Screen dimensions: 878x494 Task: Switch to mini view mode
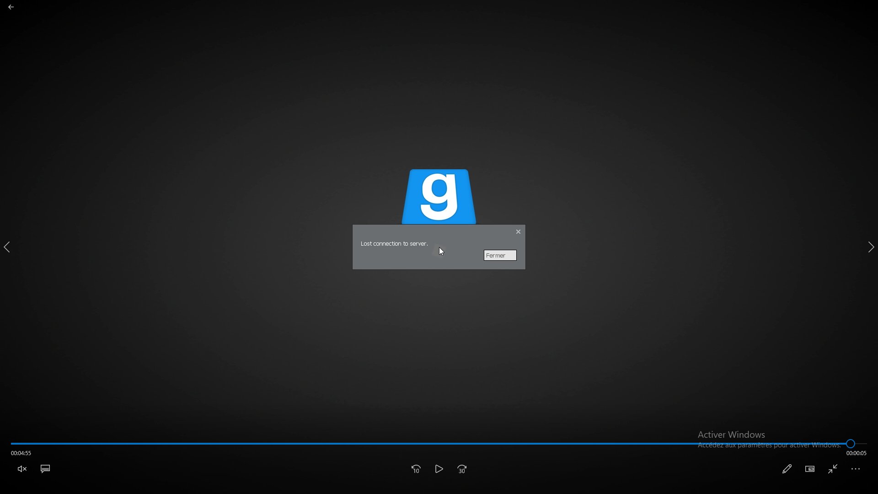point(810,469)
